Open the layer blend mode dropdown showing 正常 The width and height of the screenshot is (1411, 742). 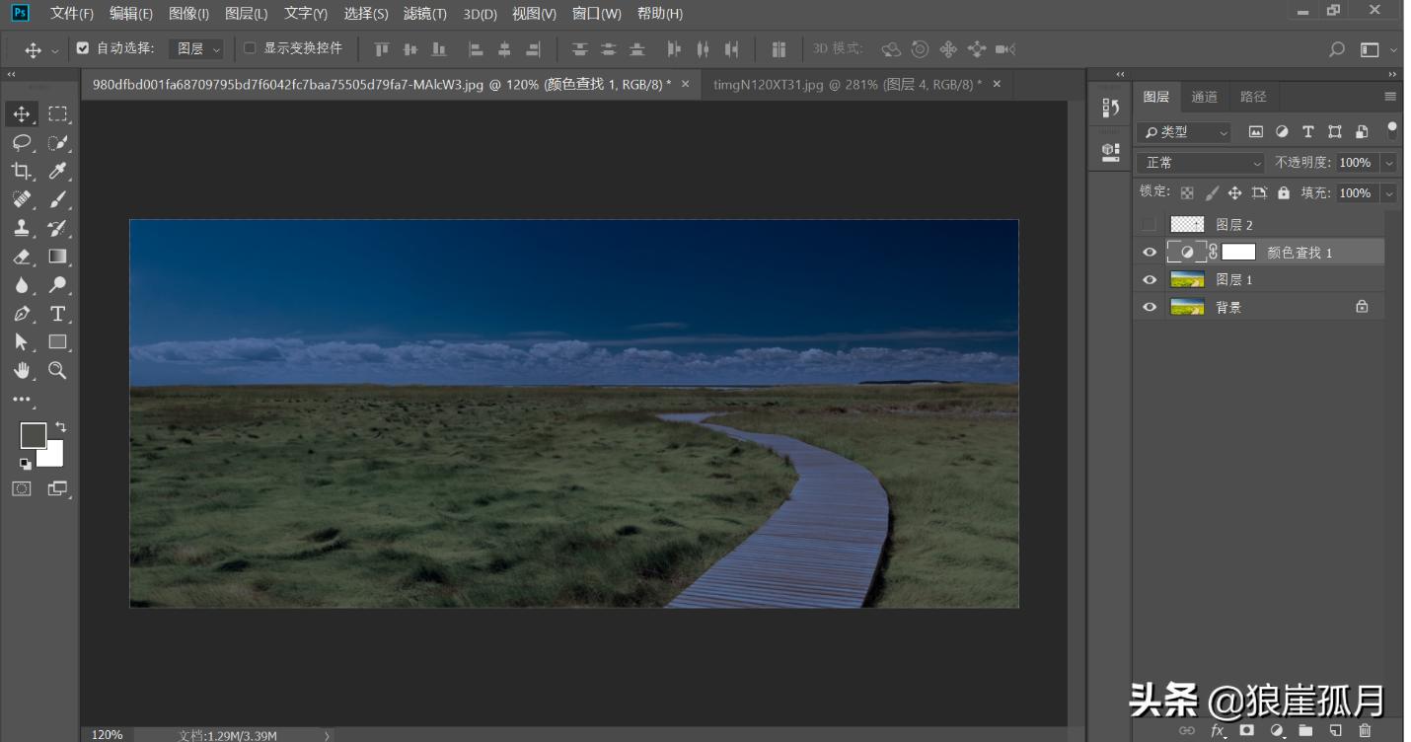point(1199,162)
